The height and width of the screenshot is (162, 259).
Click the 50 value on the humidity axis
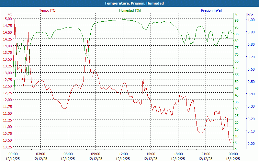pos(236,82)
